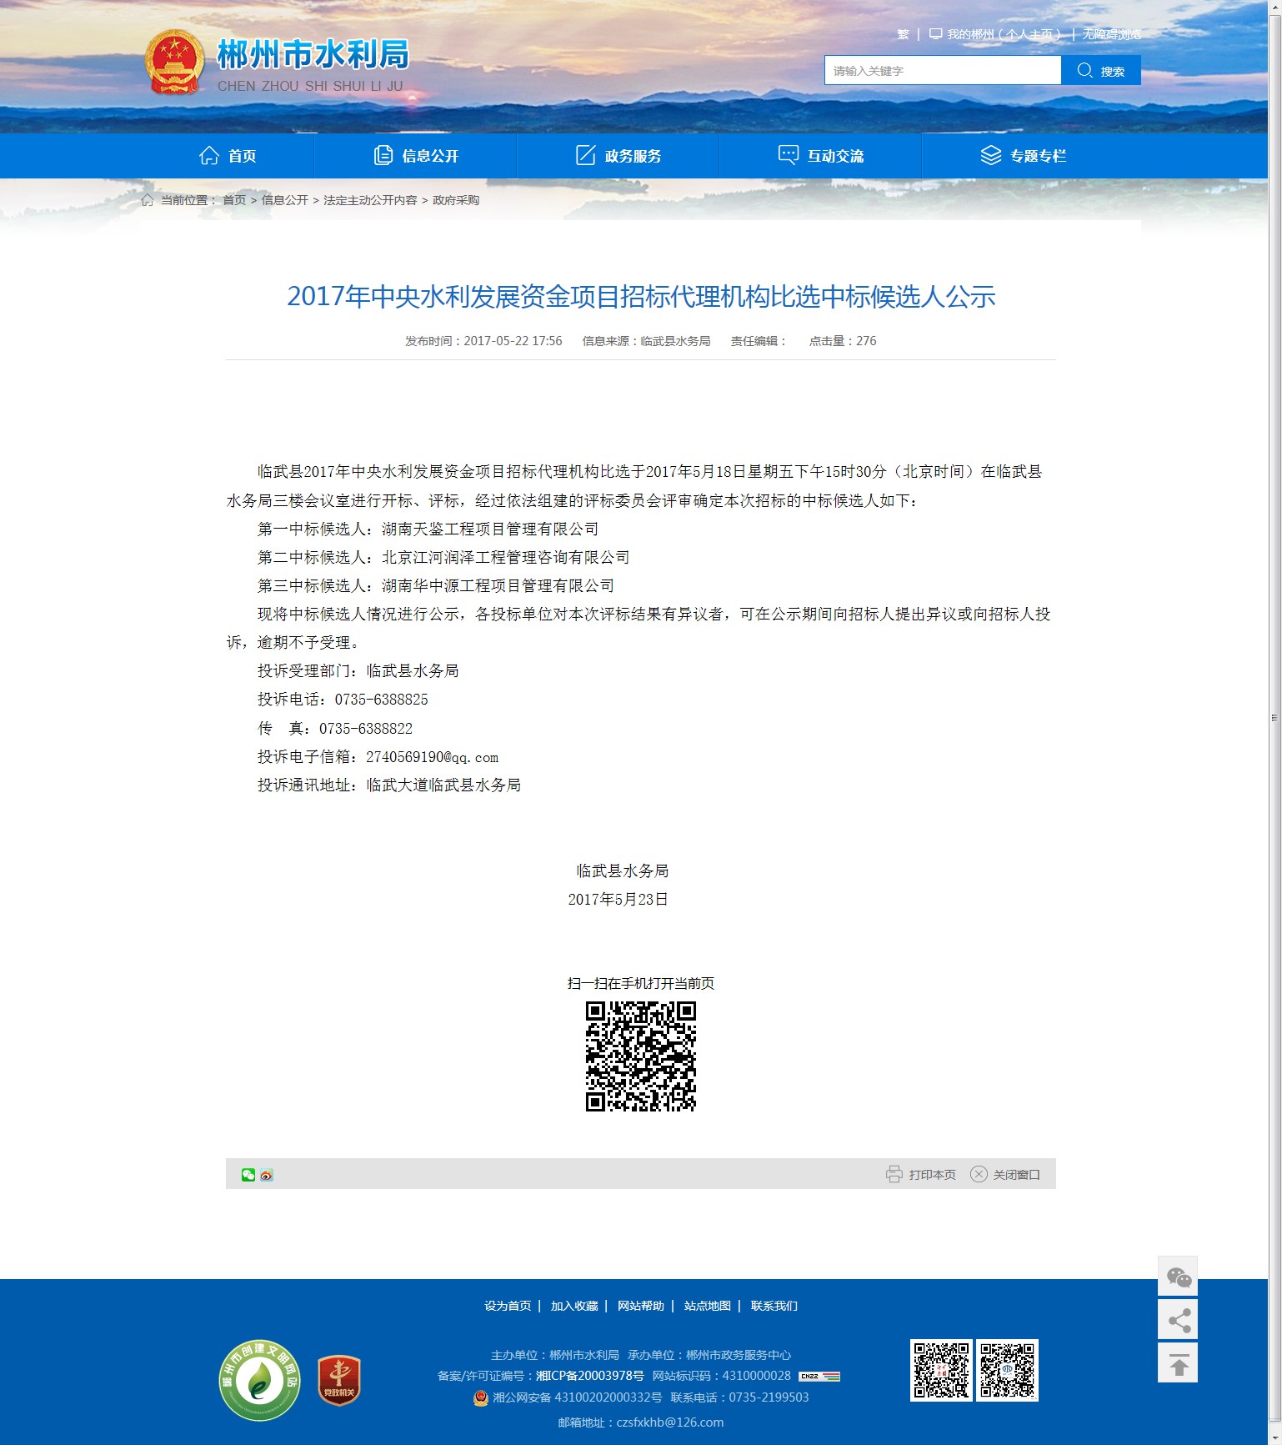Open the floating WeChat sidebar button
The image size is (1282, 1445).
(1178, 1277)
